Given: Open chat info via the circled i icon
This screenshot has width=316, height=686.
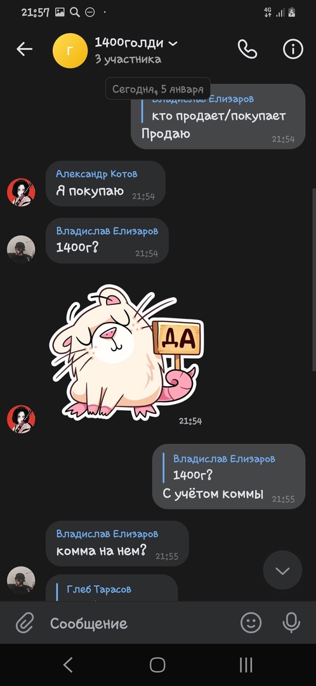Looking at the screenshot, I should (x=293, y=49).
